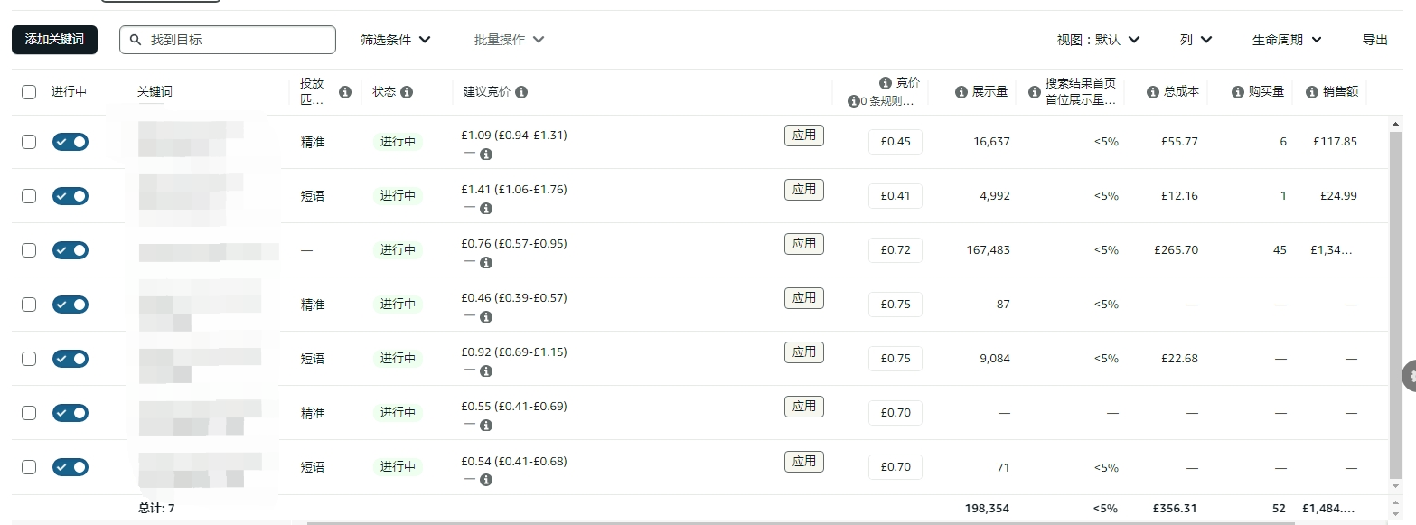Click the 添加关键词 button

(x=54, y=40)
